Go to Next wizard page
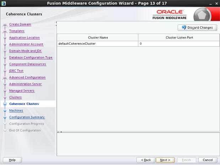This screenshot has width=220, height=165. 165,160
